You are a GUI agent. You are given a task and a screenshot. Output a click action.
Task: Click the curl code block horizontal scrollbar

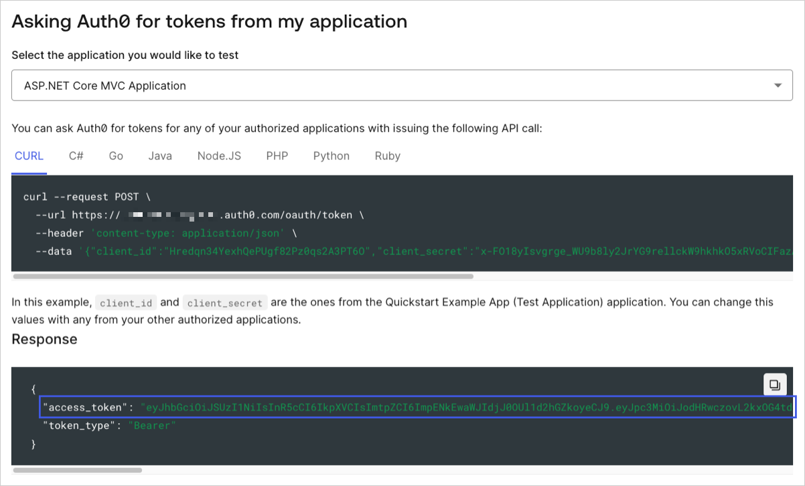point(243,275)
